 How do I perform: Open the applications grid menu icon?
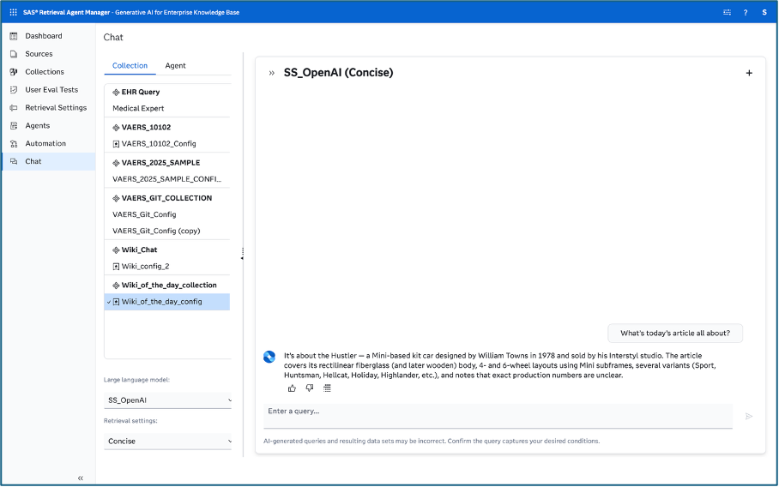(14, 12)
